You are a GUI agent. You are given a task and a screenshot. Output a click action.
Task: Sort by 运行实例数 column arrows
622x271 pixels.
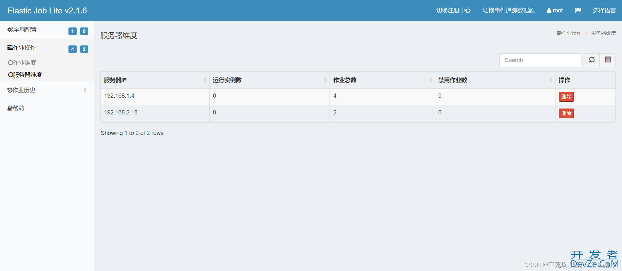click(326, 80)
